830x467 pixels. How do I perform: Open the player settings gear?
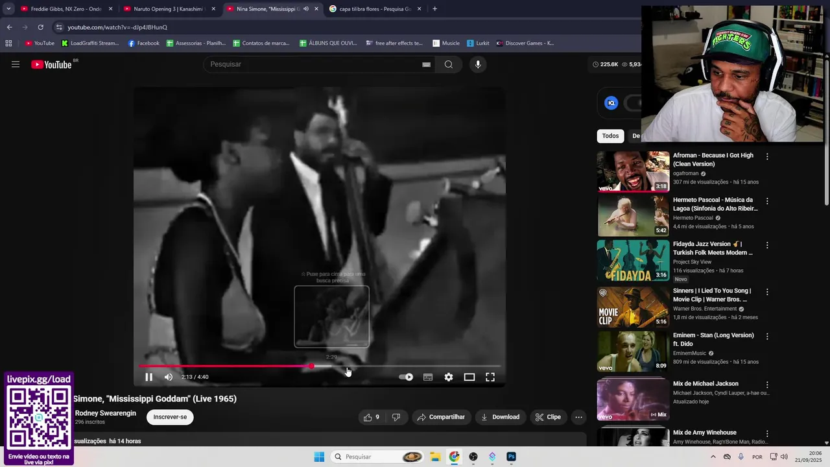click(x=449, y=377)
